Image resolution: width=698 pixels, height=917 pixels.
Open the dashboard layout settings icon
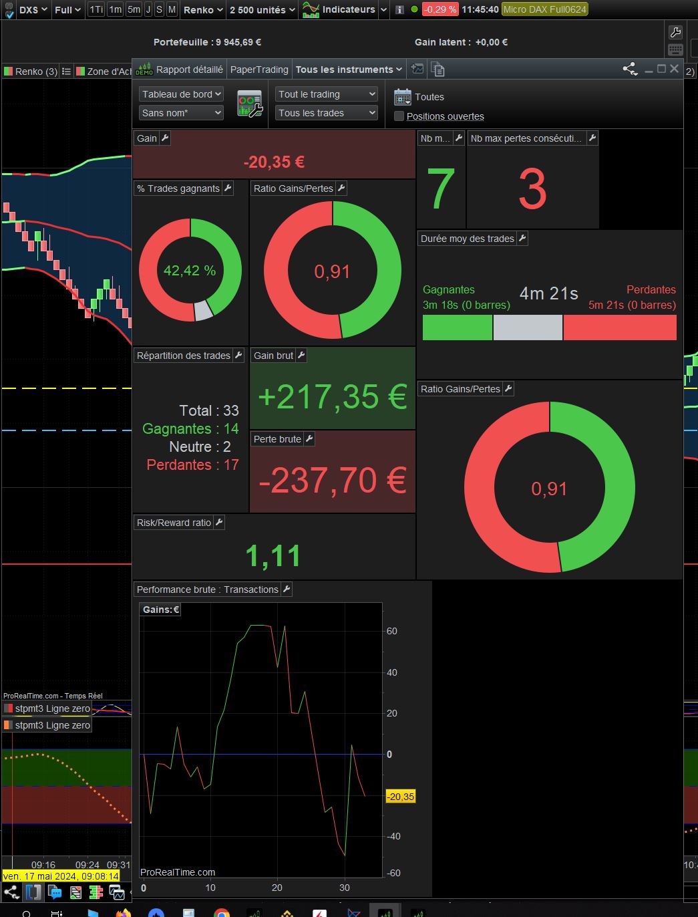250,104
